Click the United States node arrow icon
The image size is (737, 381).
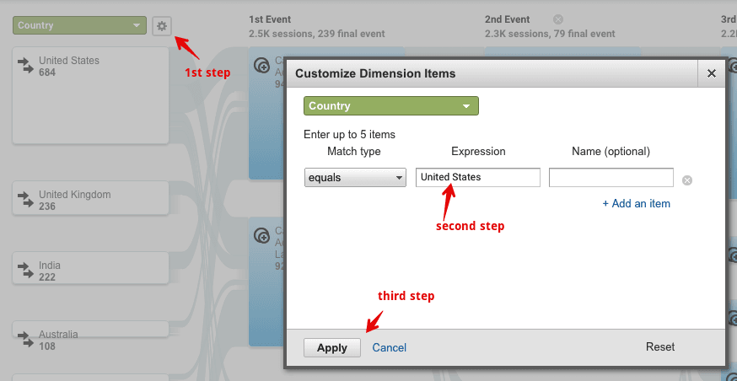(x=26, y=65)
